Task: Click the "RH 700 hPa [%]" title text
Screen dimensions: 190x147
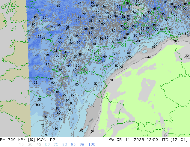Action: (18, 140)
